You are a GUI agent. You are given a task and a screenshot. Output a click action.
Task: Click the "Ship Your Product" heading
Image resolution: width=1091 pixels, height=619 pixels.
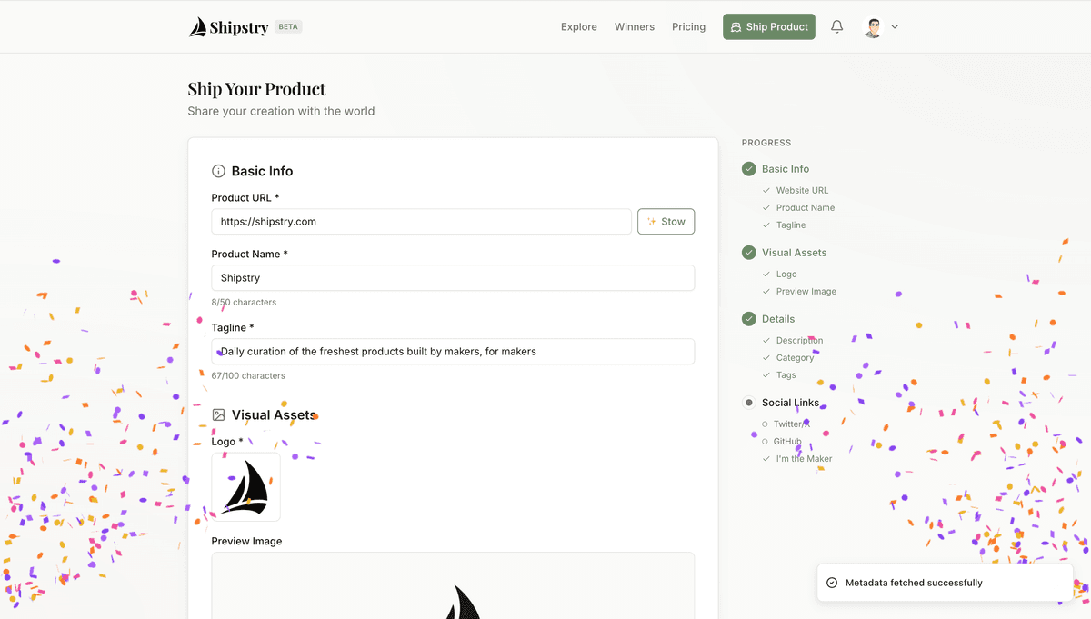256,89
